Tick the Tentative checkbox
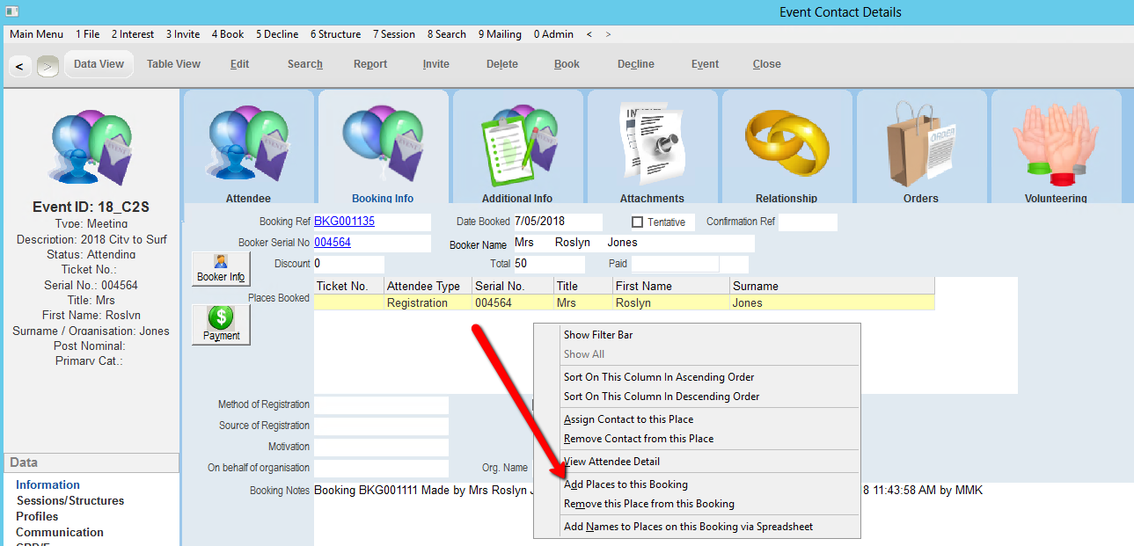 [638, 222]
